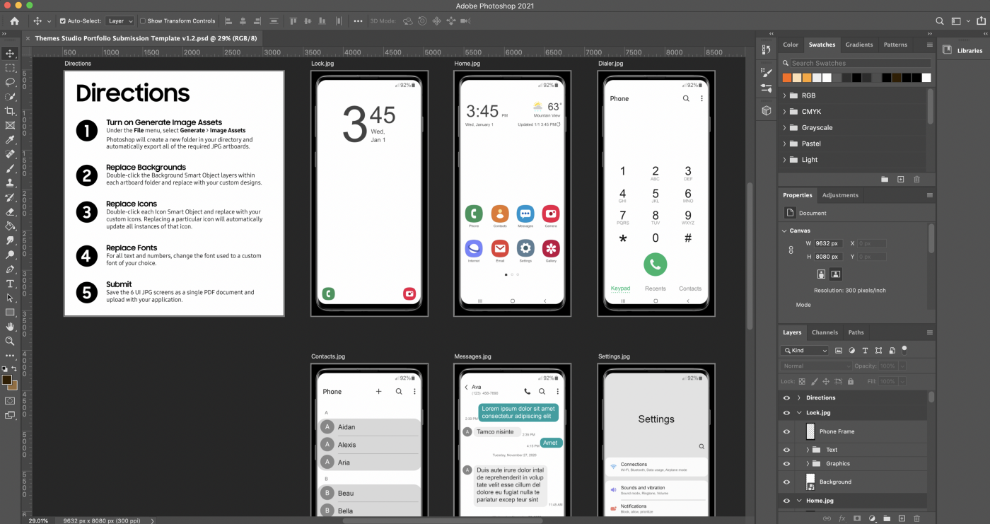Expand the Pastel swatch group
This screenshot has height=524, width=990.
[784, 144]
